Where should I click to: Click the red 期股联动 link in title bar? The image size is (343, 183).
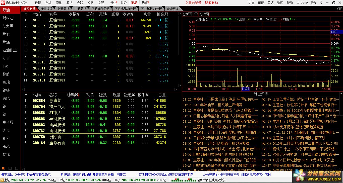click(211, 3)
